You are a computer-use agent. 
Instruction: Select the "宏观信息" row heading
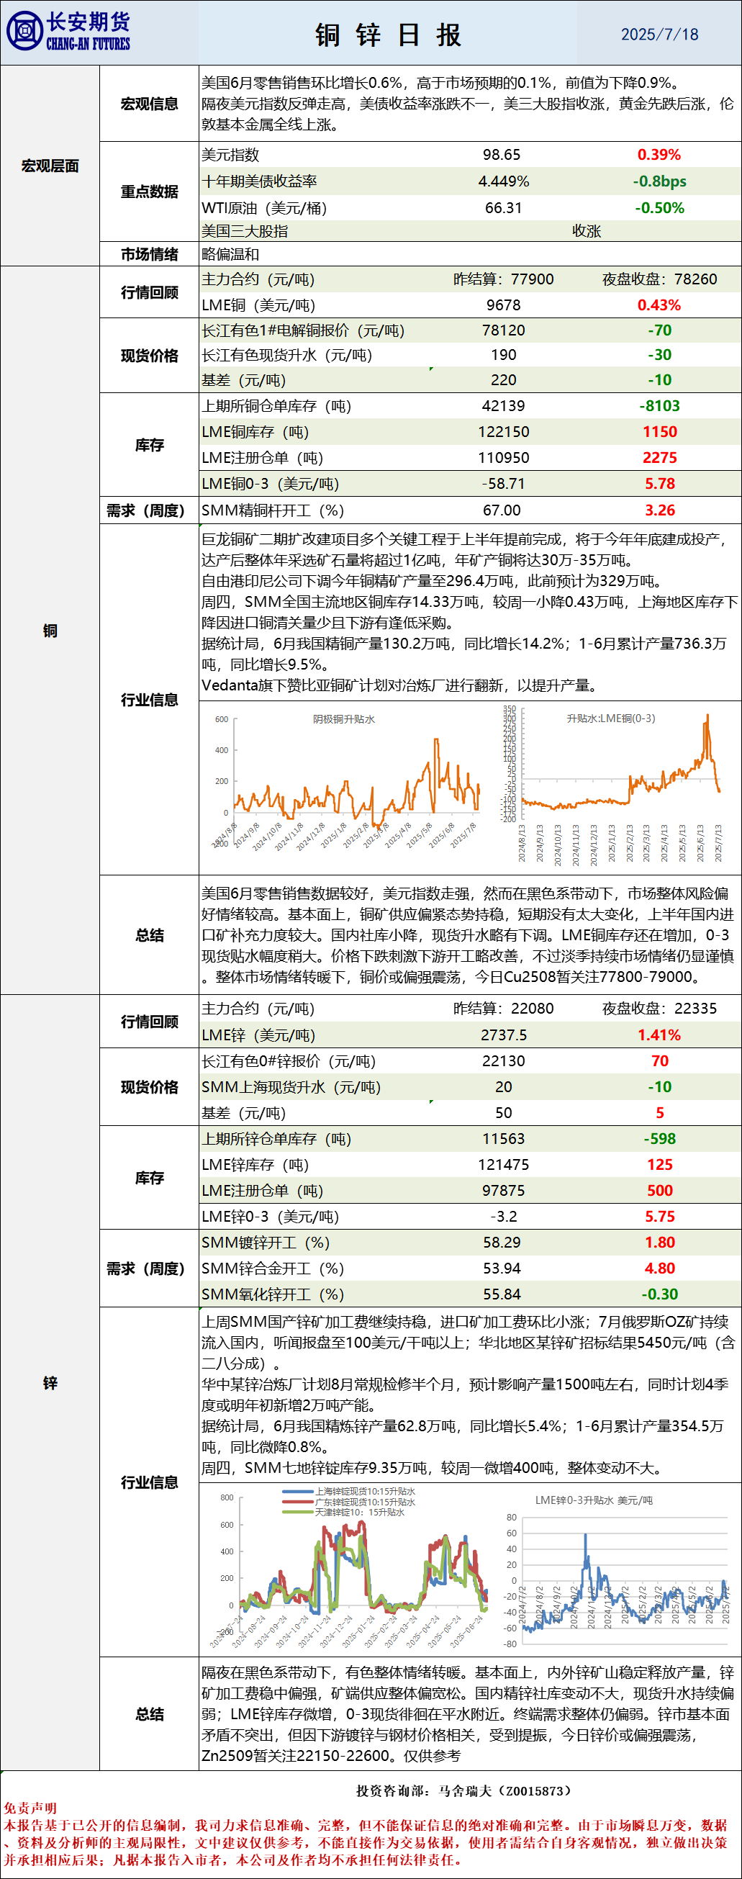[x=149, y=104]
